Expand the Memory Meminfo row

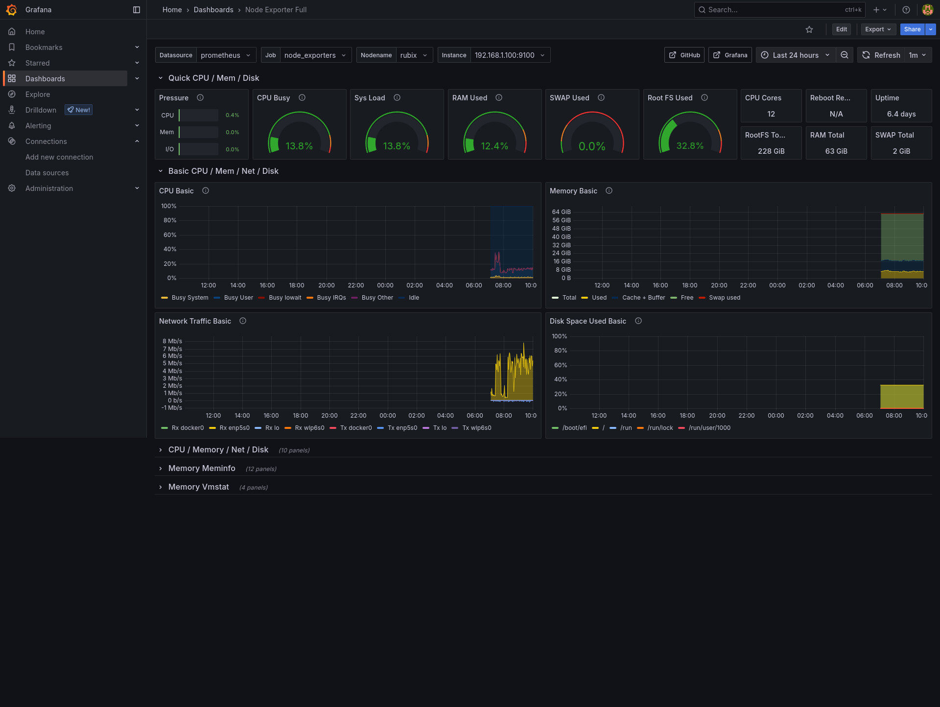pos(201,469)
